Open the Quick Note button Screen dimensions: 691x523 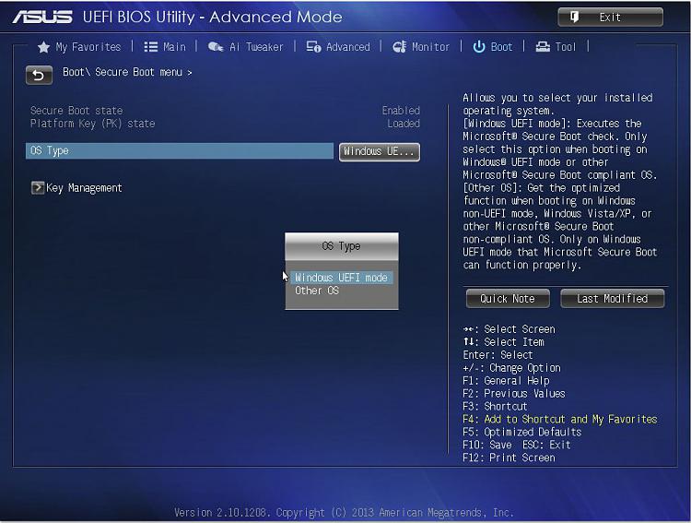click(508, 299)
